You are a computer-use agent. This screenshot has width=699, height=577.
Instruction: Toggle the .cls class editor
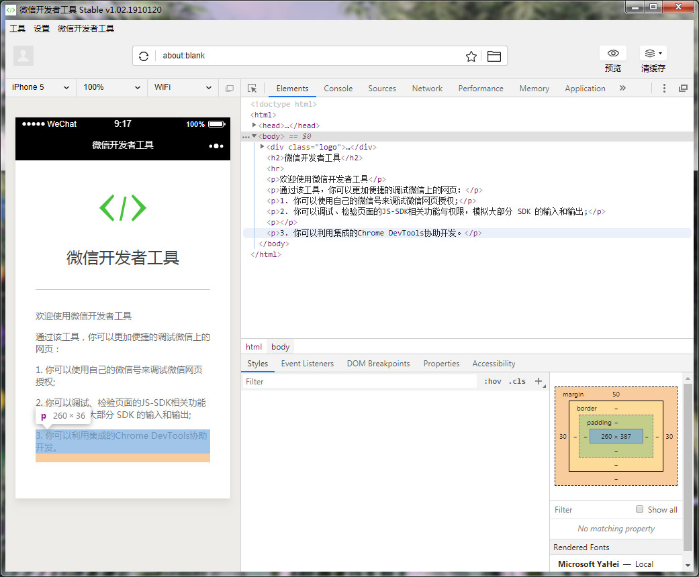pyautogui.click(x=517, y=381)
